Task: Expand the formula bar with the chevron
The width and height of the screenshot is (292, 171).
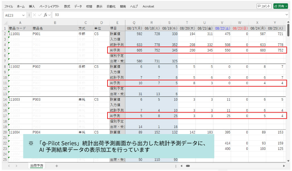Action: [x=287, y=15]
